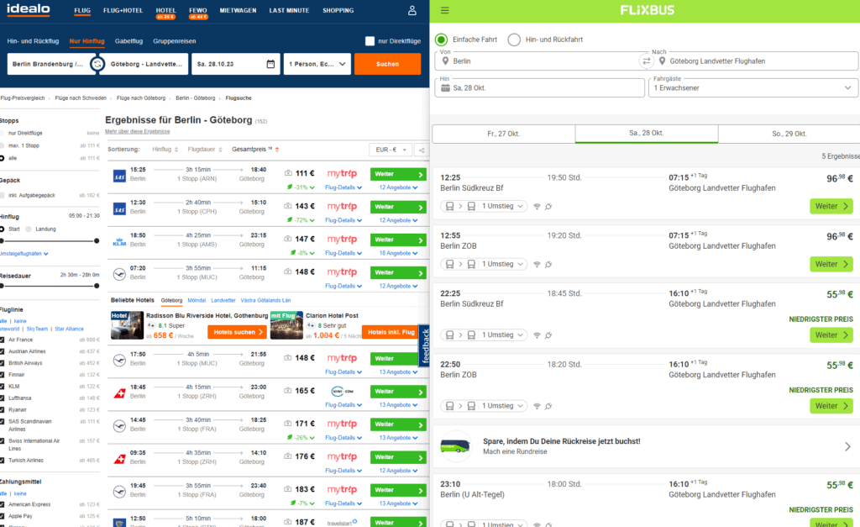Click calendar icon in FlixBus Hin field
860x527 pixels.
point(445,87)
